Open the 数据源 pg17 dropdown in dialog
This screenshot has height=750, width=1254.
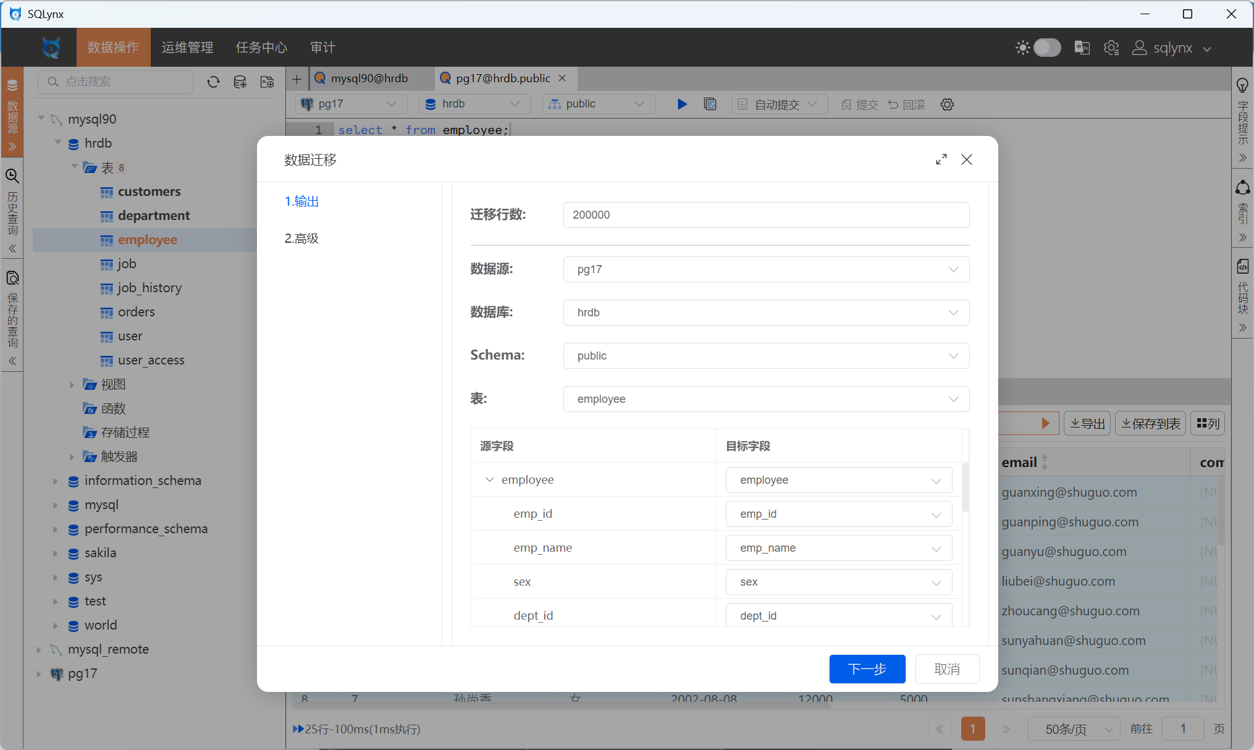pos(766,269)
